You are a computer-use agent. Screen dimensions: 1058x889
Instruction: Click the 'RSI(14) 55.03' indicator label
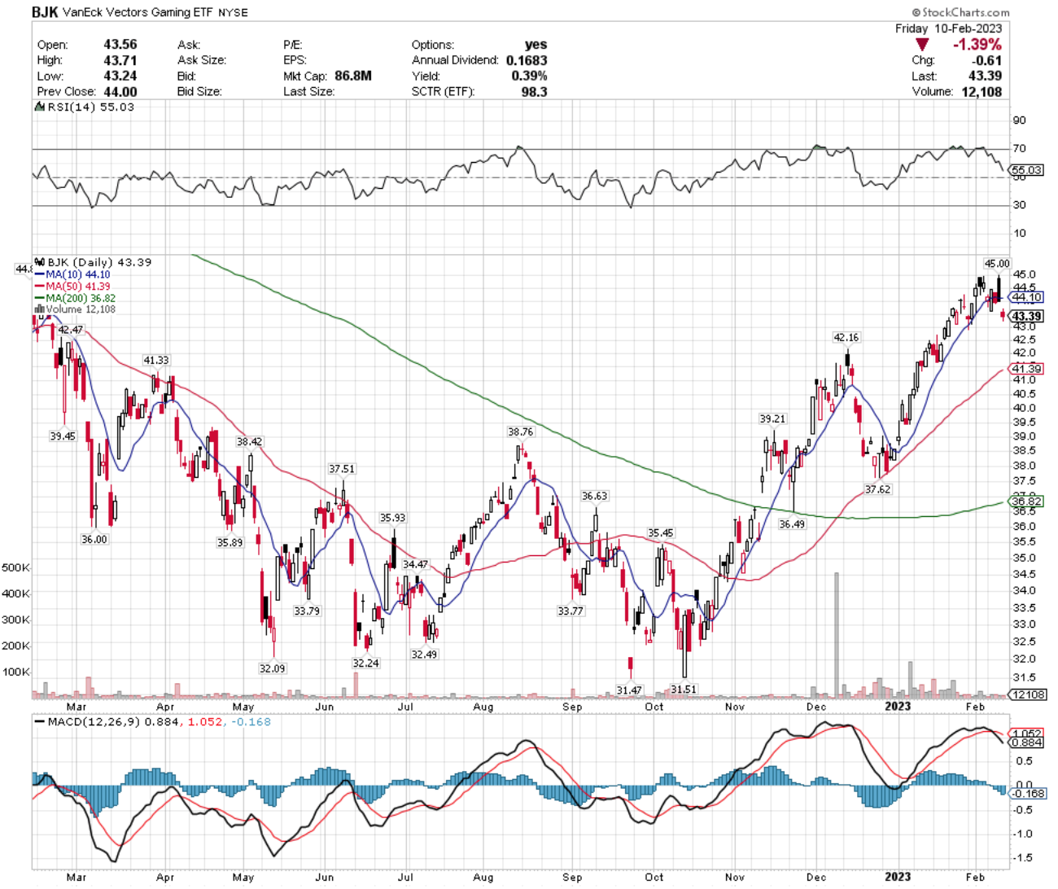pyautogui.click(x=90, y=107)
